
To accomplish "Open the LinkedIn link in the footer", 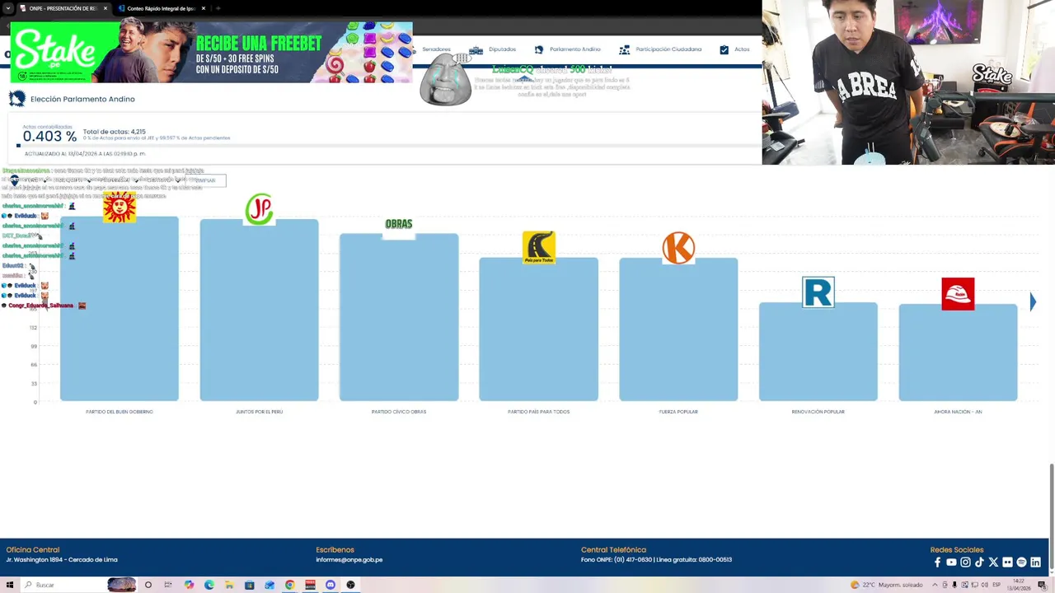I will (1035, 563).
